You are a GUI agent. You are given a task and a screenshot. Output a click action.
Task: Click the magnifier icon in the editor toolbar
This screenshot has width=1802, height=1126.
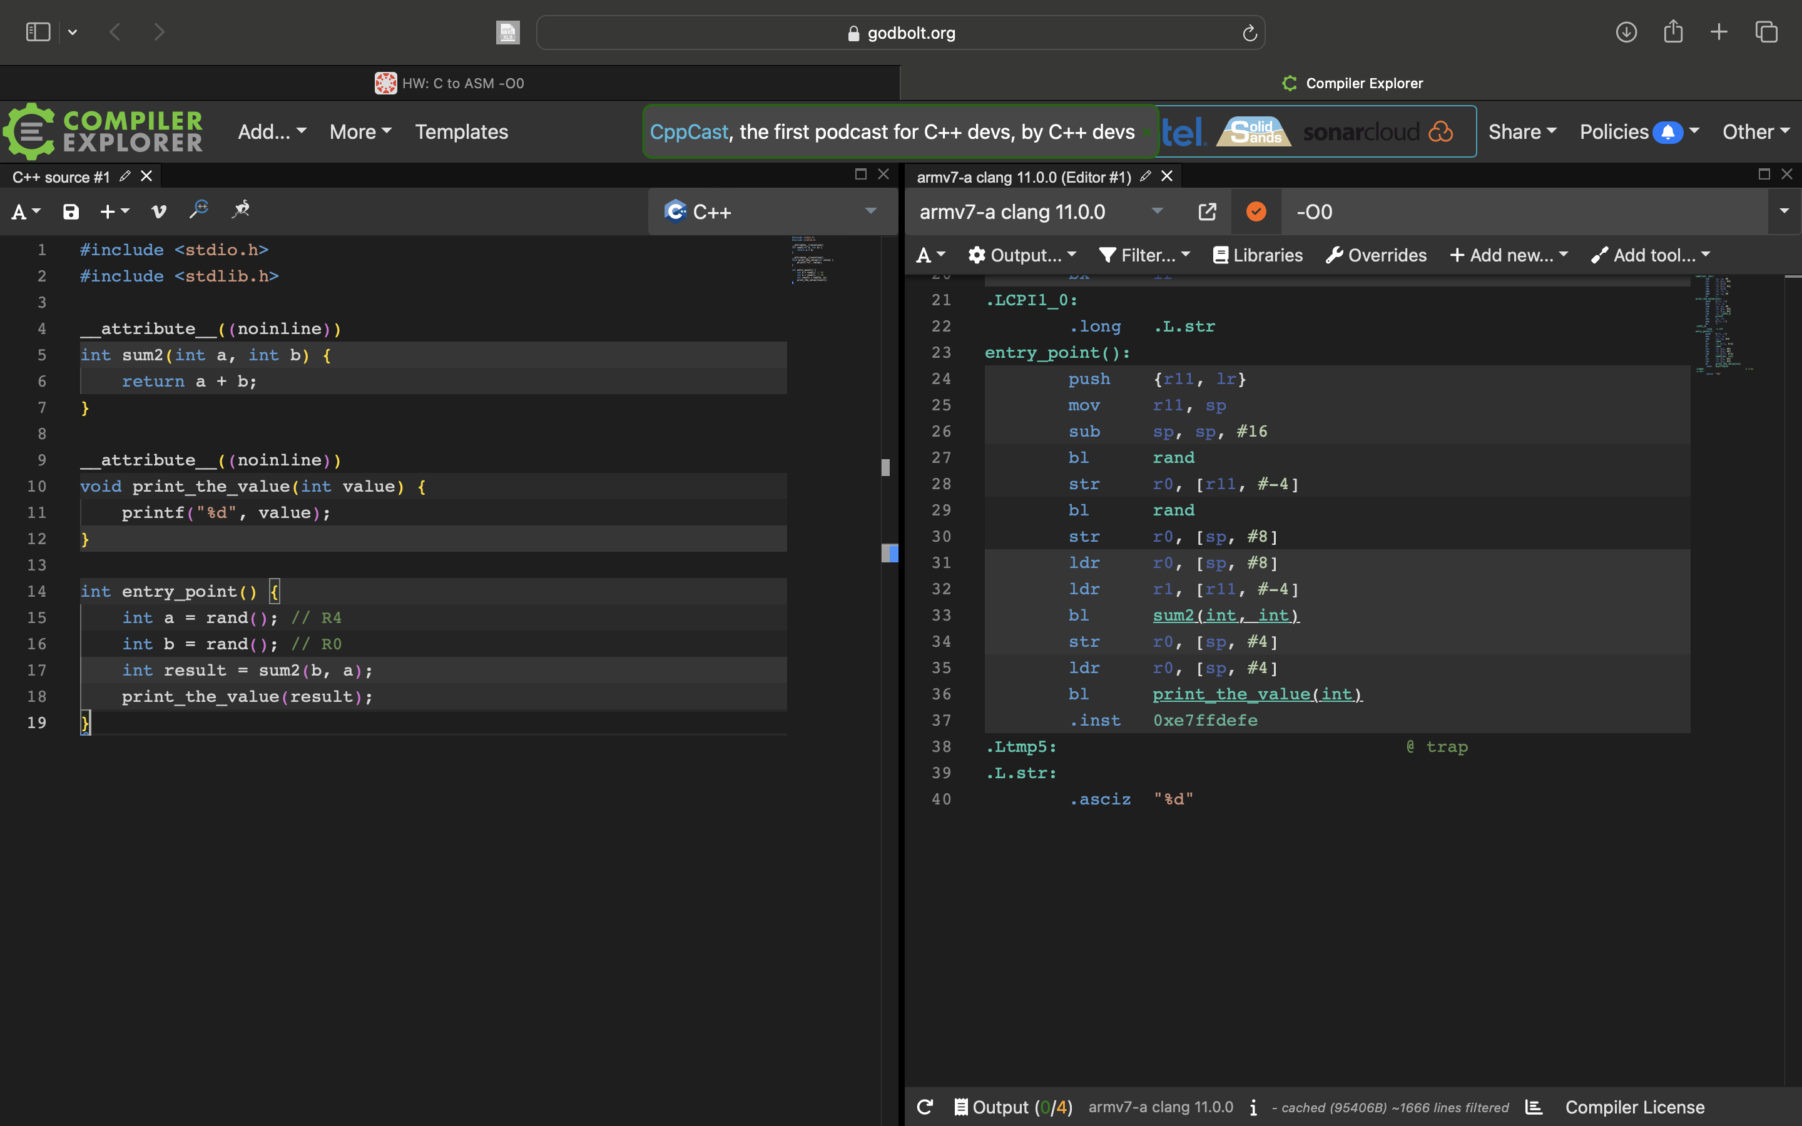[199, 211]
